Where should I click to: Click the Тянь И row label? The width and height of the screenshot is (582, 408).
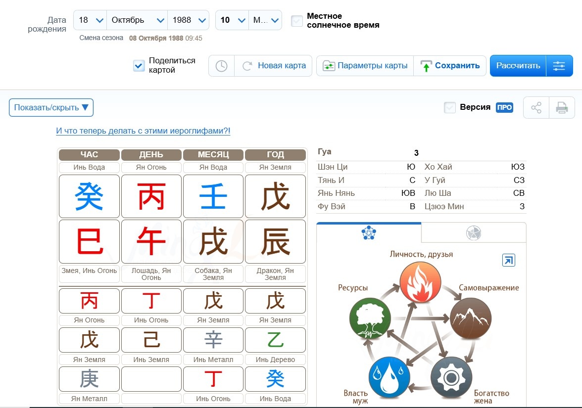coord(331,180)
